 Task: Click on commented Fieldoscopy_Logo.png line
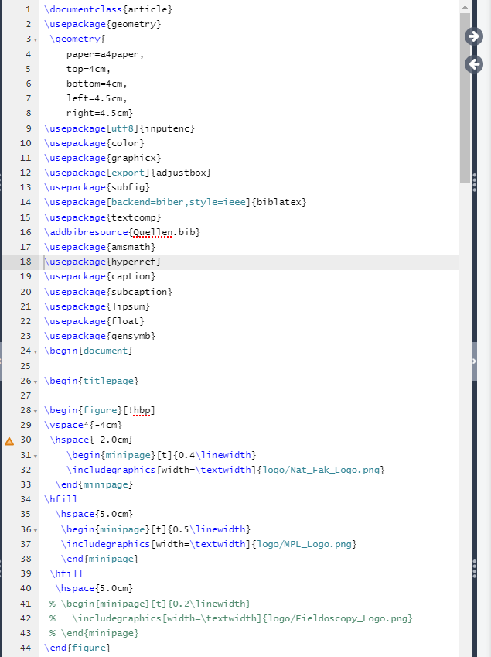pos(231,618)
